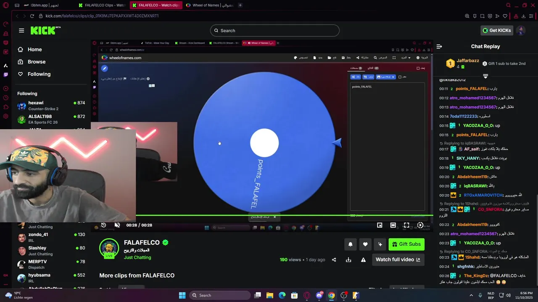Open the FALAFELCO channel name link
The width and height of the screenshot is (538, 302).
(142, 242)
